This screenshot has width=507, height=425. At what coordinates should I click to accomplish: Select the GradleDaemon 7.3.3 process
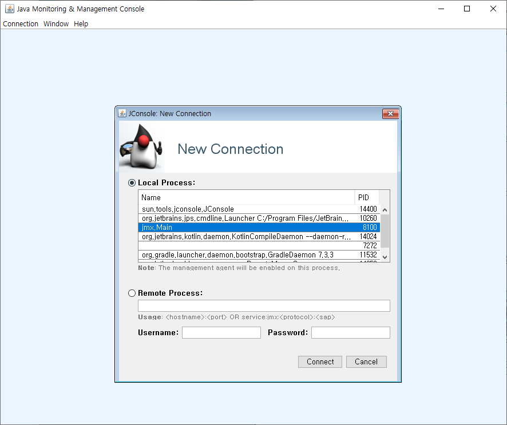point(246,255)
